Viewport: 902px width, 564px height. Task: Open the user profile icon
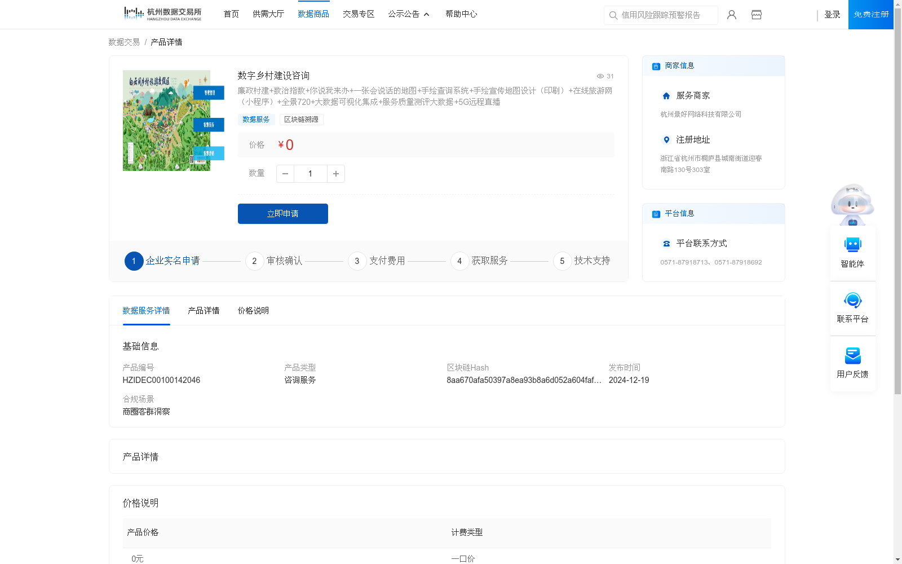click(x=732, y=15)
